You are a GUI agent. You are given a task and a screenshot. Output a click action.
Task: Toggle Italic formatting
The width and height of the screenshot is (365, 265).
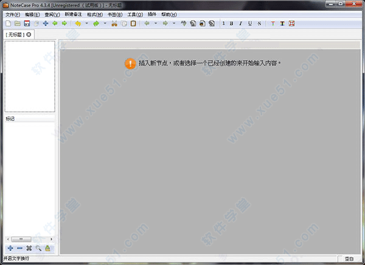241,23
